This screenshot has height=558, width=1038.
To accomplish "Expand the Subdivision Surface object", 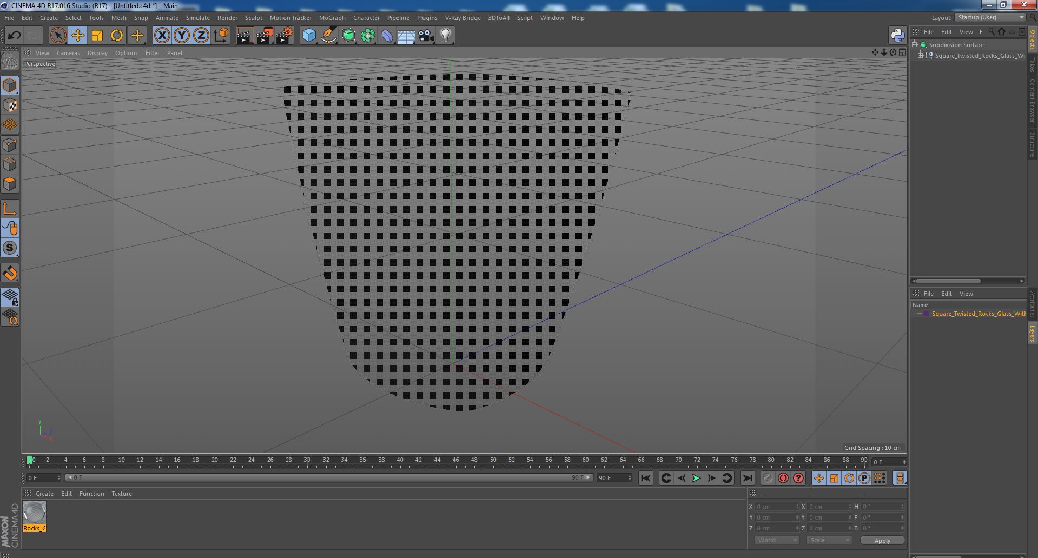I will pyautogui.click(x=915, y=45).
